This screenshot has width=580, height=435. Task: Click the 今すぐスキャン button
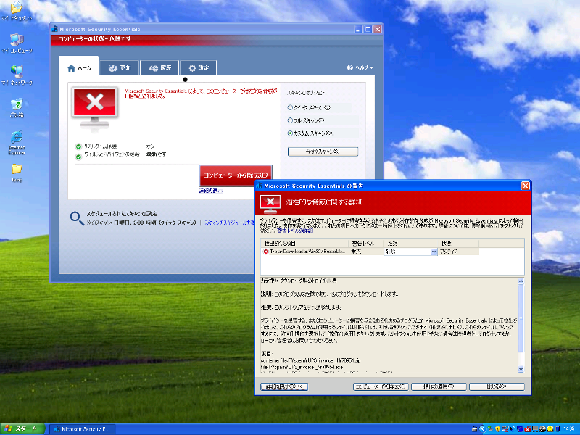(x=323, y=152)
